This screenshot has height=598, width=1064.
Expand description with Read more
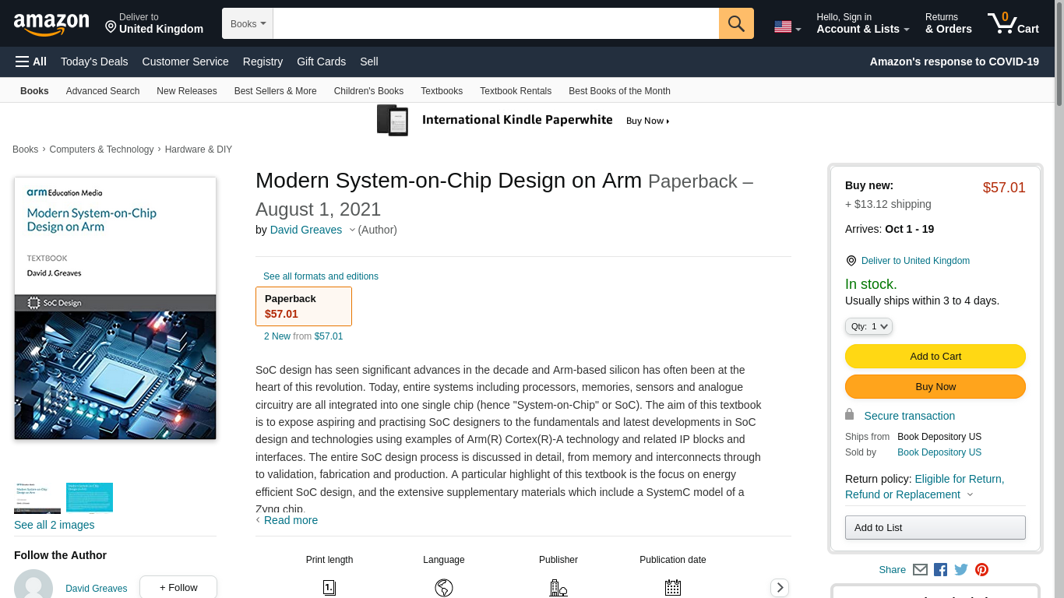click(291, 520)
